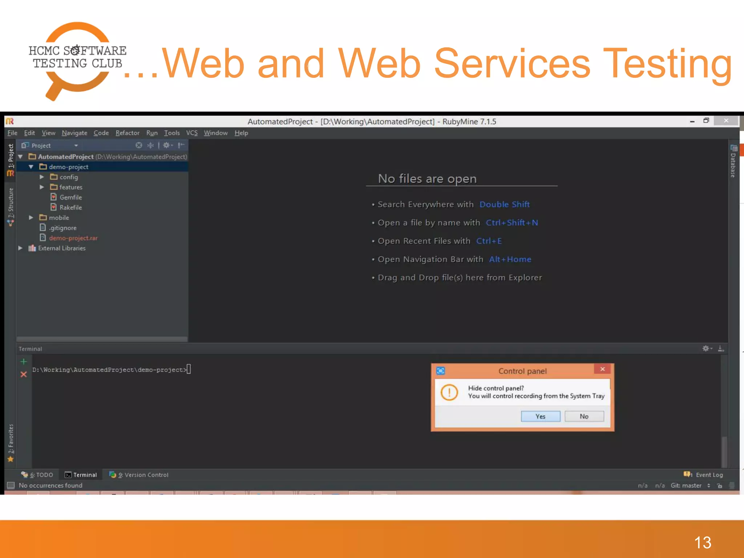Expand the config folder
The width and height of the screenshot is (744, 558).
pos(42,177)
